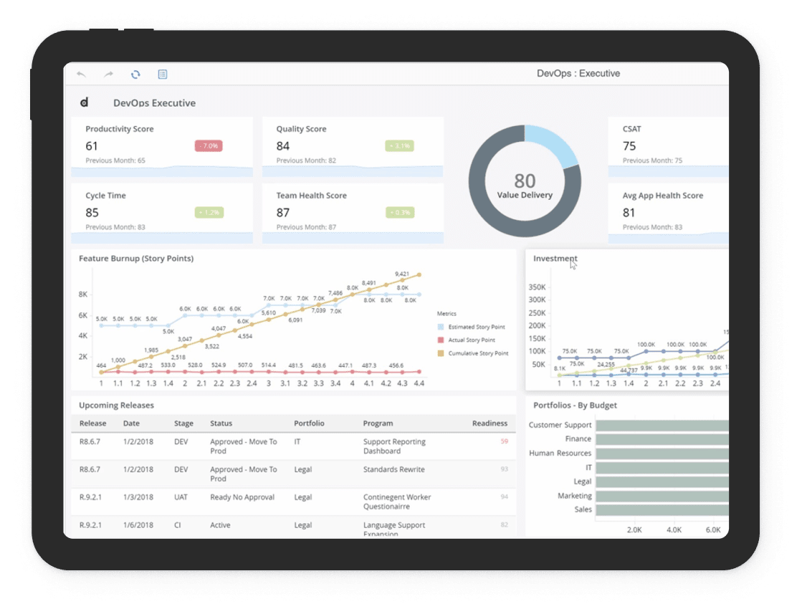
Task: Click the redo forward arrow icon
Action: click(108, 74)
